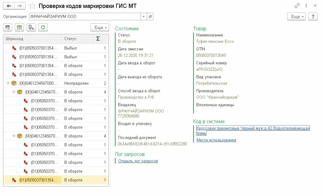Open the Еще menu above the barcode table
Screen dimensions: 323x196
[x=99, y=27]
